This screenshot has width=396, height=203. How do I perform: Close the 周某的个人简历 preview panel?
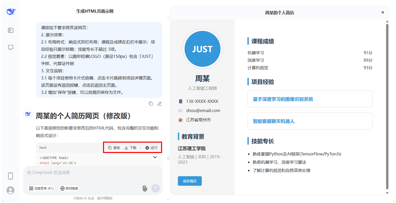[x=383, y=12]
